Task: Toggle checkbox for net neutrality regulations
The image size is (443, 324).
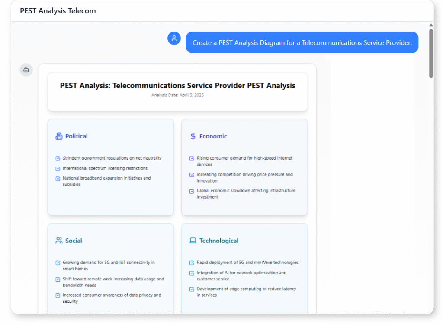Action: point(58,158)
